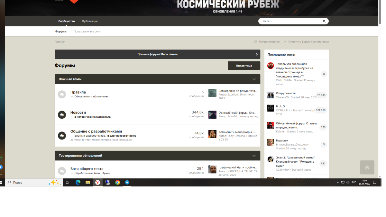Click Kafster avatar in sidebar
The width and height of the screenshot is (386, 217).
point(271,125)
